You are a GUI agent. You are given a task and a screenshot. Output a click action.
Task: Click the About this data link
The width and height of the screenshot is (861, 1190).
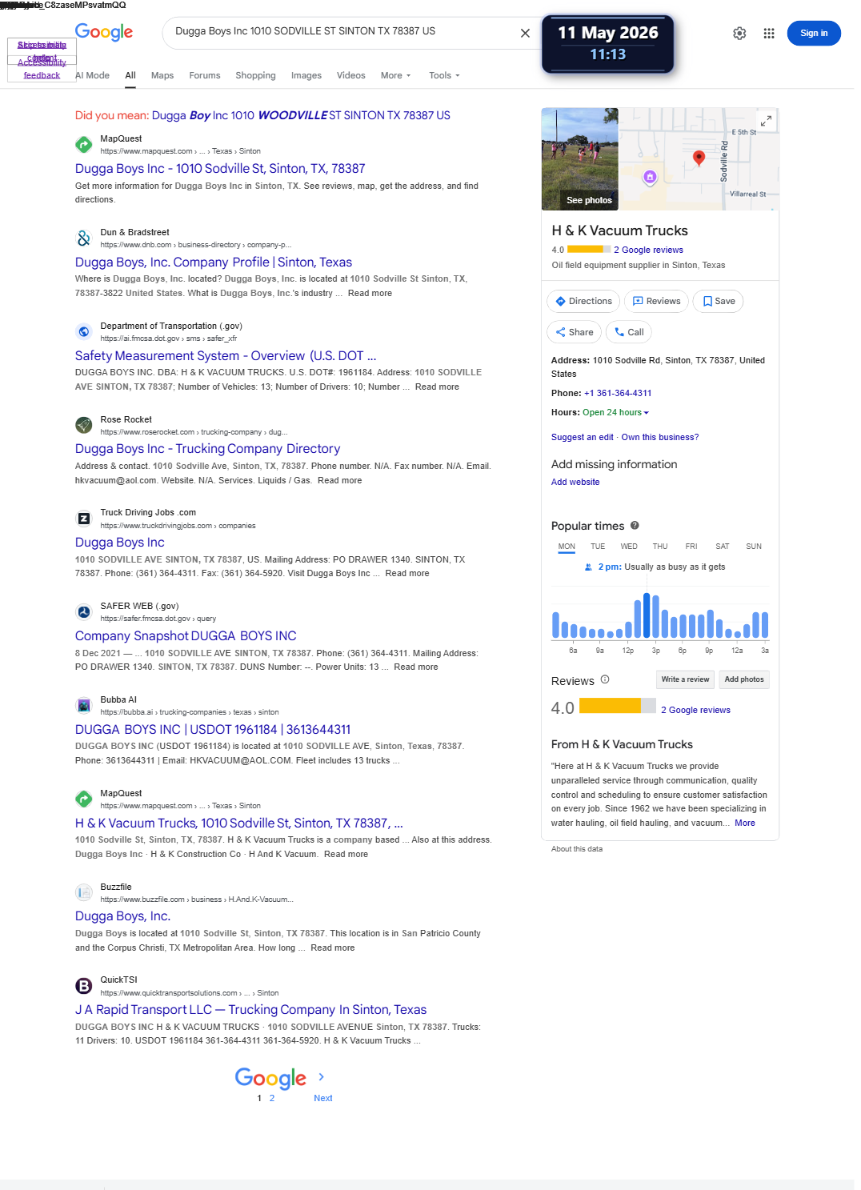point(577,849)
